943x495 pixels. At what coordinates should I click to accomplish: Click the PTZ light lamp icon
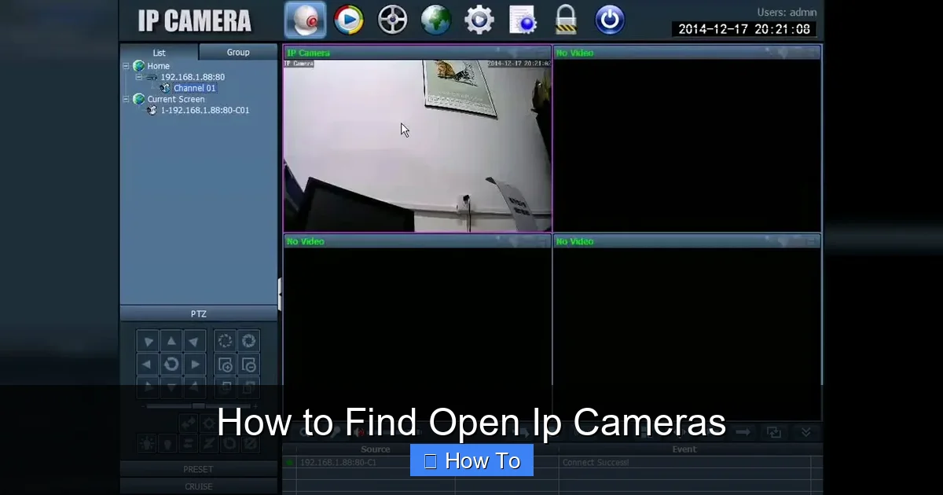click(147, 443)
